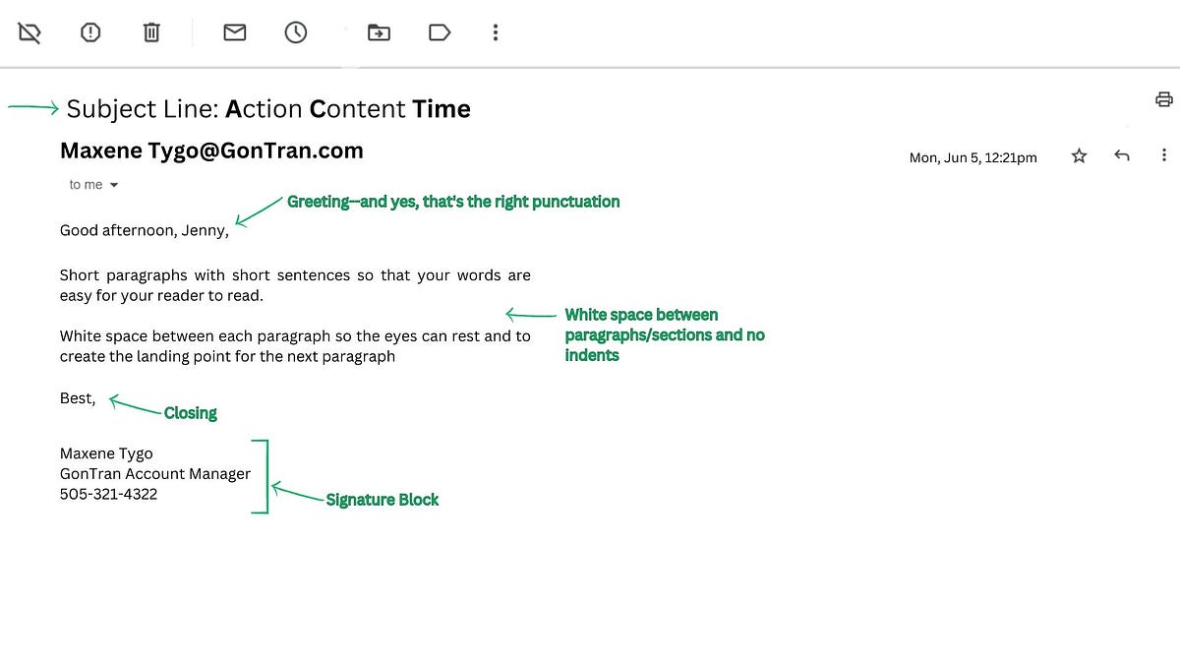The width and height of the screenshot is (1180, 664).
Task: Apply a label using the label icon
Action: (x=439, y=31)
